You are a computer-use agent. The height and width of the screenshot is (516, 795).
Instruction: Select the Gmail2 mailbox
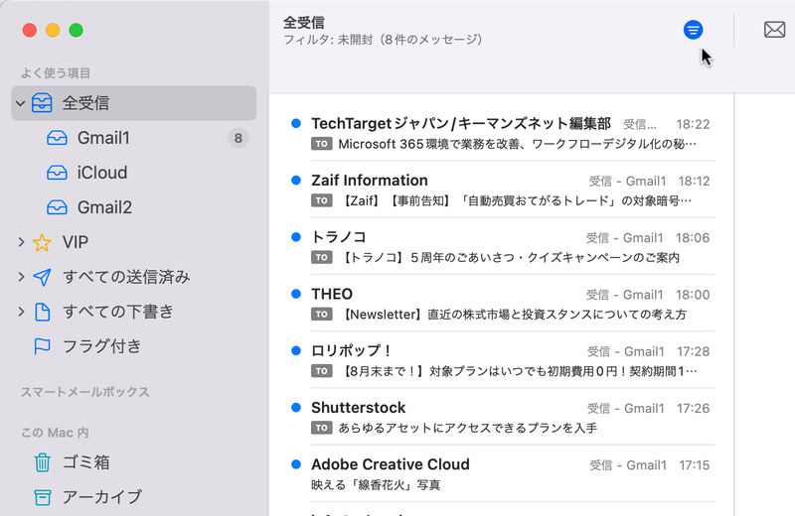134,207
